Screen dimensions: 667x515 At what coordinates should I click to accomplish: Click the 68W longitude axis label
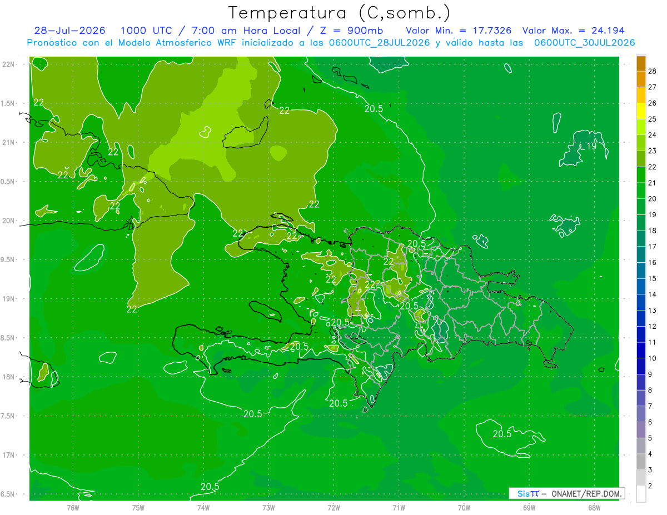click(x=594, y=507)
